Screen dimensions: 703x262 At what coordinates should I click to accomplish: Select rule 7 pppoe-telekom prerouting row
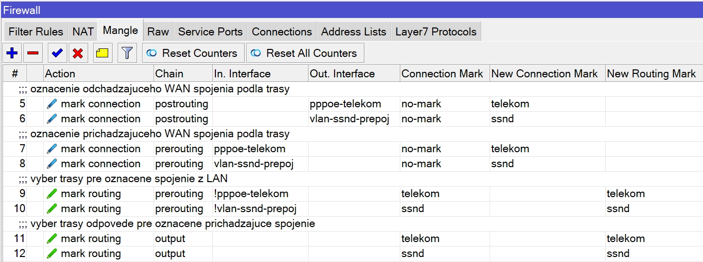coord(249,149)
